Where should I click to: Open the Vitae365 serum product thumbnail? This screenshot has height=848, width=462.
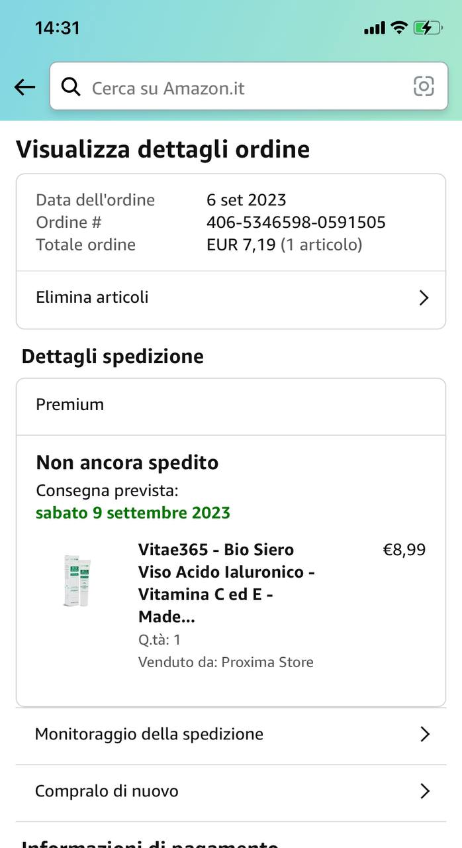[77, 581]
